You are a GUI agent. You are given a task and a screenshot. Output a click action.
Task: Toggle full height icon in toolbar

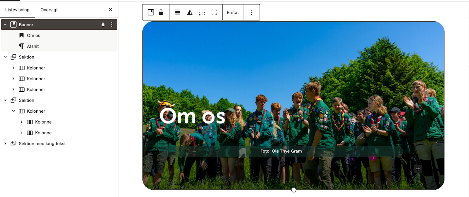pyautogui.click(x=214, y=12)
